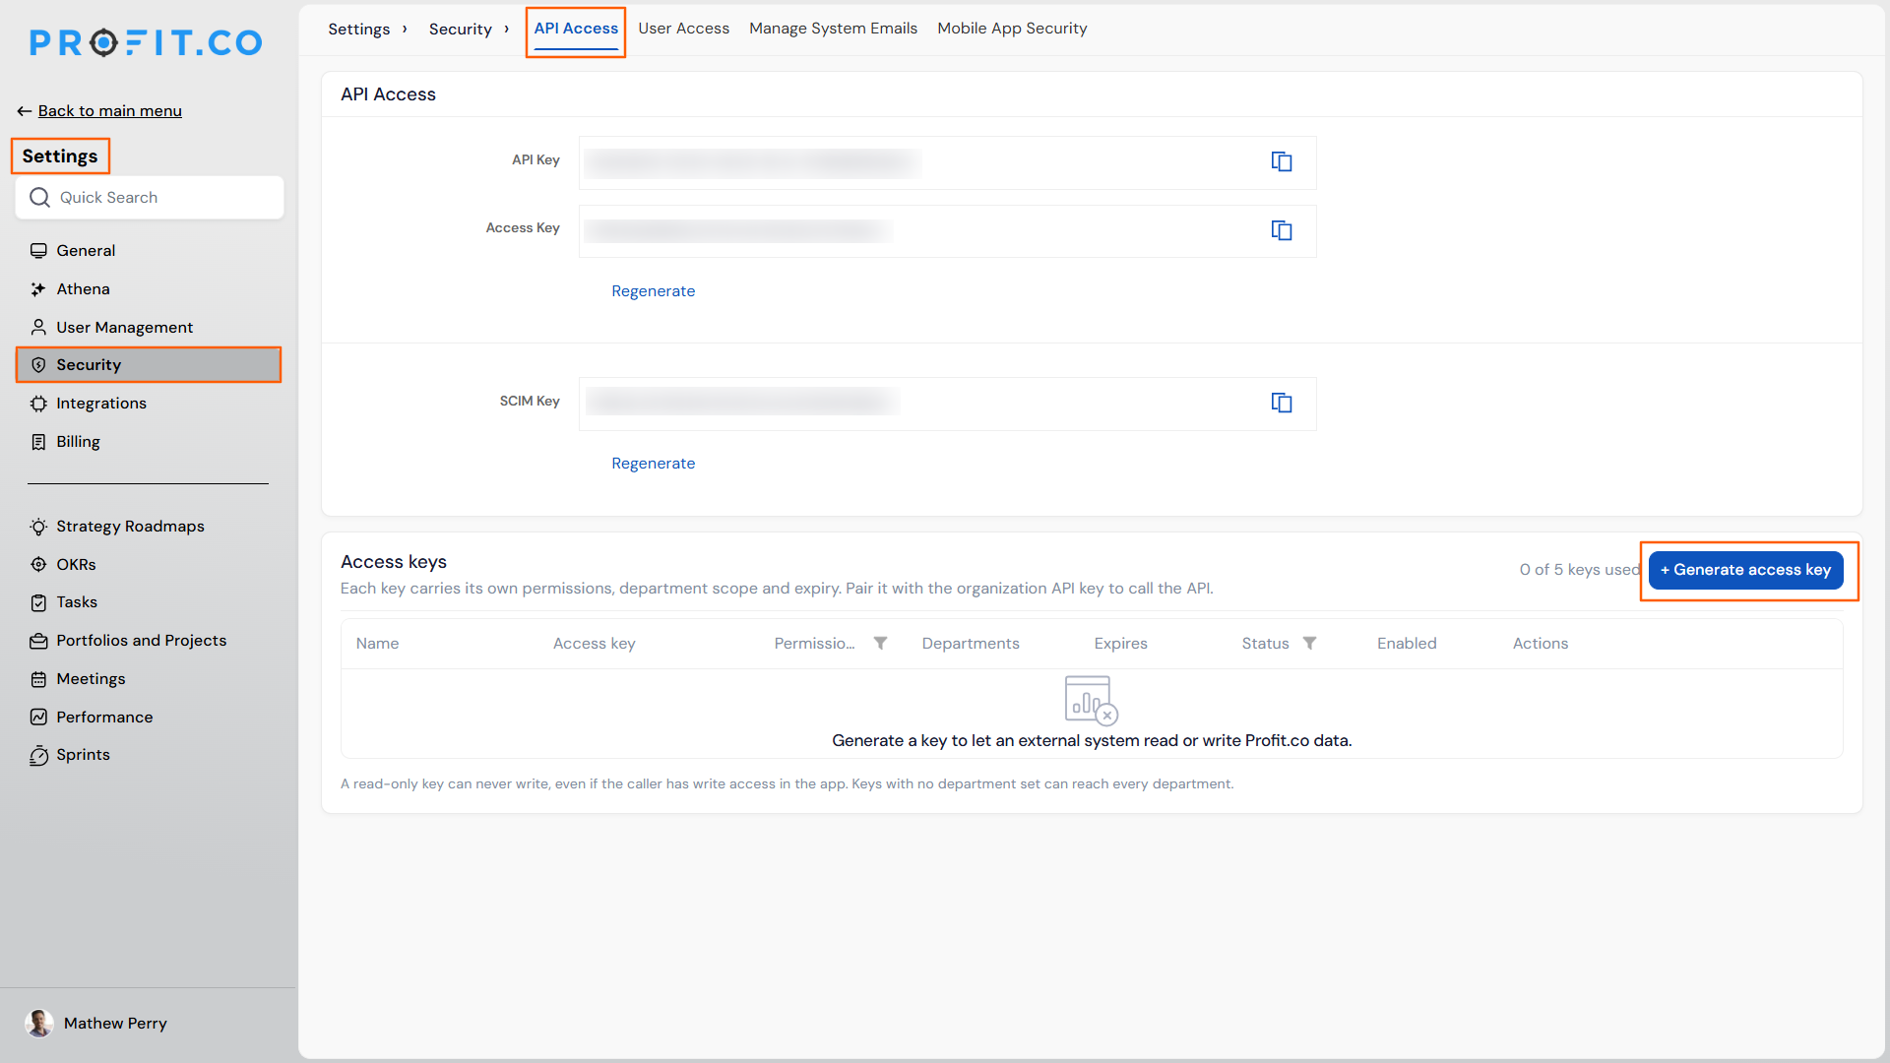Click Security in the breadcrumb
This screenshot has width=1890, height=1063.
click(x=460, y=30)
